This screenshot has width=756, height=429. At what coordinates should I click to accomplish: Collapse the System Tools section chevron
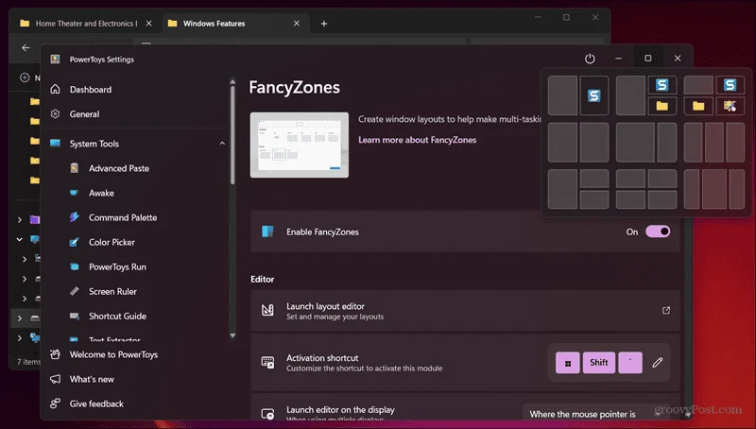point(222,144)
